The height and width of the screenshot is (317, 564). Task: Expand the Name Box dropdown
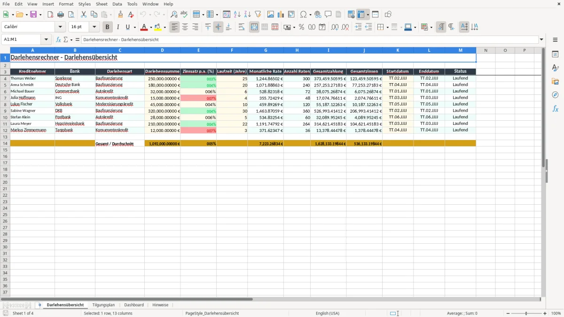[x=46, y=39]
